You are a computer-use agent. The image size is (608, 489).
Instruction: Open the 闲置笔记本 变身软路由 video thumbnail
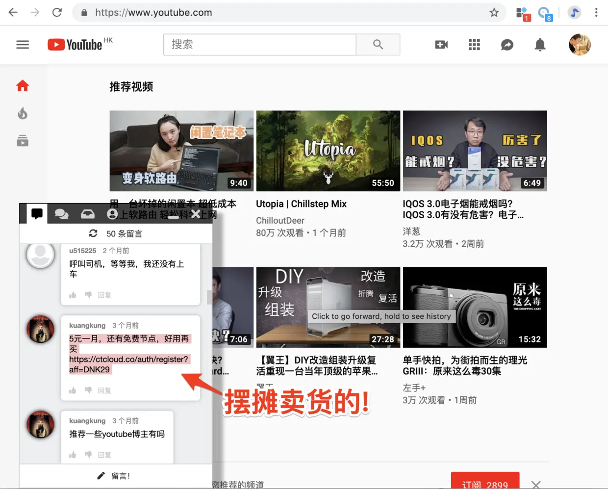181,151
